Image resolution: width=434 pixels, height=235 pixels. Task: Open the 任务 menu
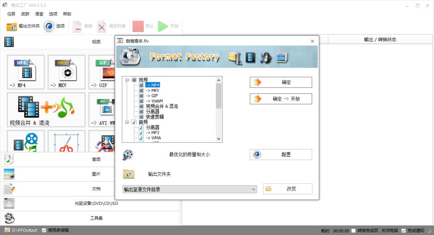point(11,14)
